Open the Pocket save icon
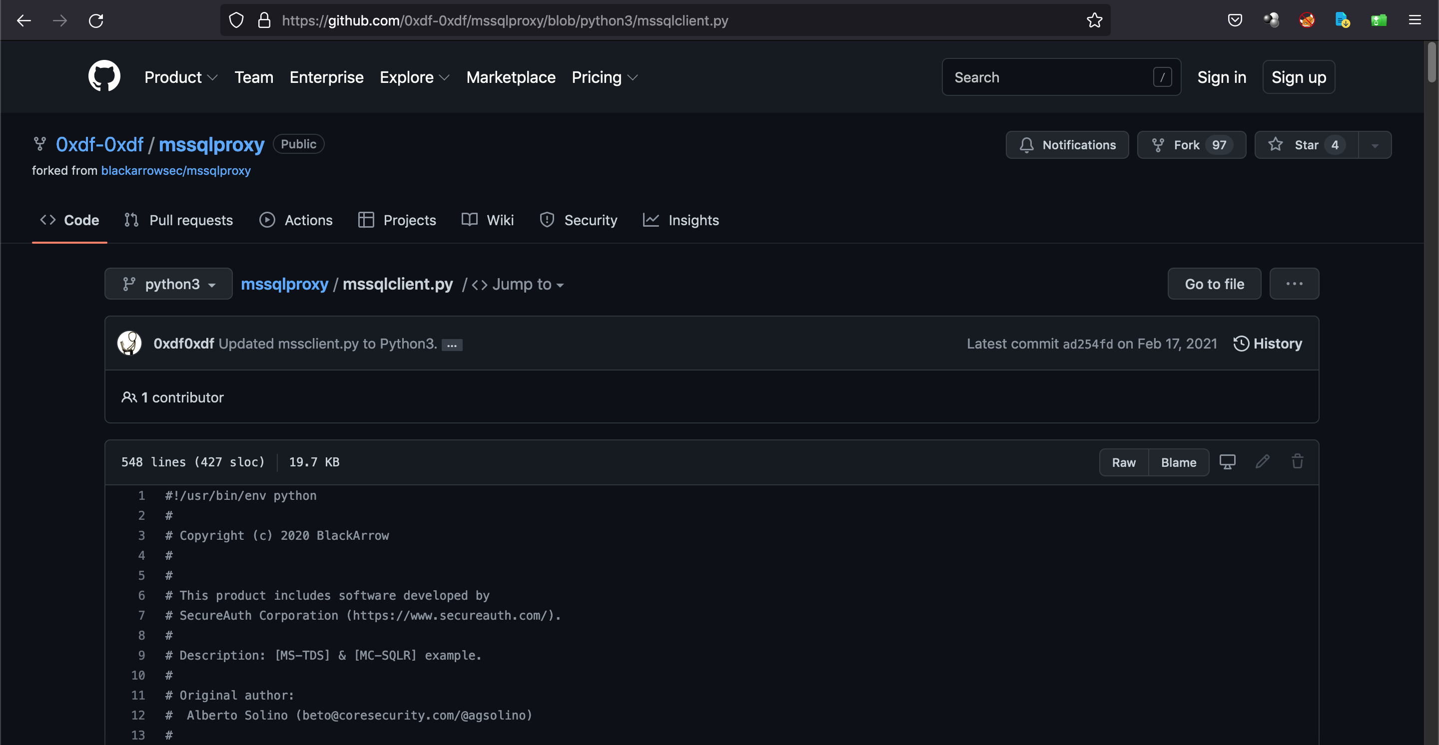 1235,20
